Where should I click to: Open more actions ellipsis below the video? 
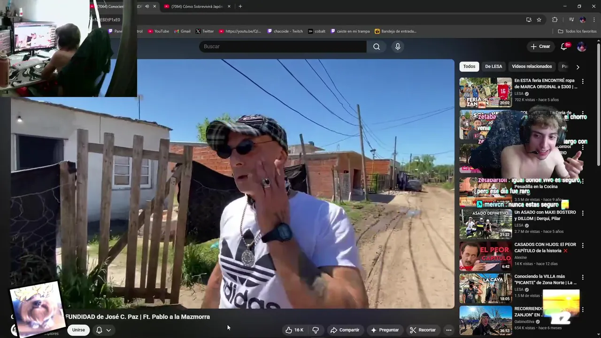(x=448, y=330)
